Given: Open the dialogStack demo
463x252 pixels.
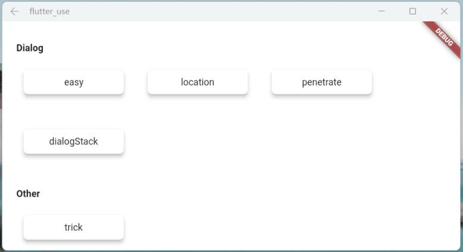Looking at the screenshot, I should 74,141.
